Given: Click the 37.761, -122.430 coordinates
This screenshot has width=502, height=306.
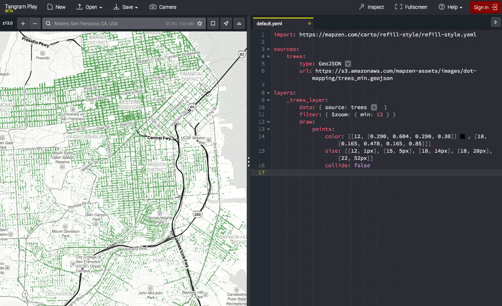Looking at the screenshot, I should pos(180,24).
